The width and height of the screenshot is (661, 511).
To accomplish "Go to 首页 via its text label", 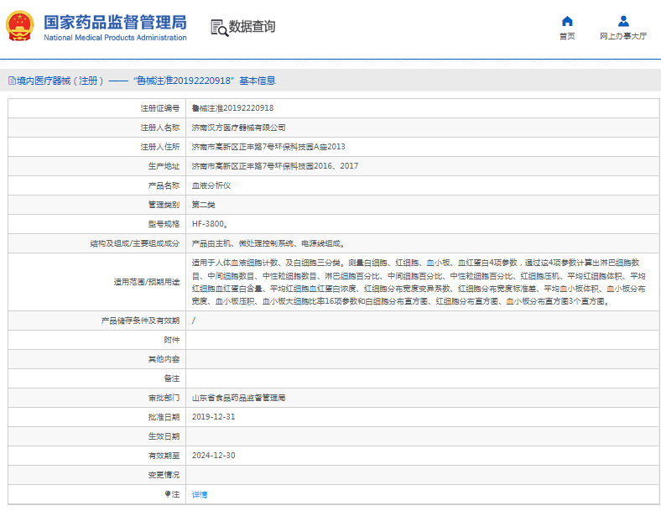I will [x=567, y=36].
